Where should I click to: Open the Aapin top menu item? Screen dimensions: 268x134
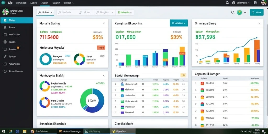click(x=45, y=3)
